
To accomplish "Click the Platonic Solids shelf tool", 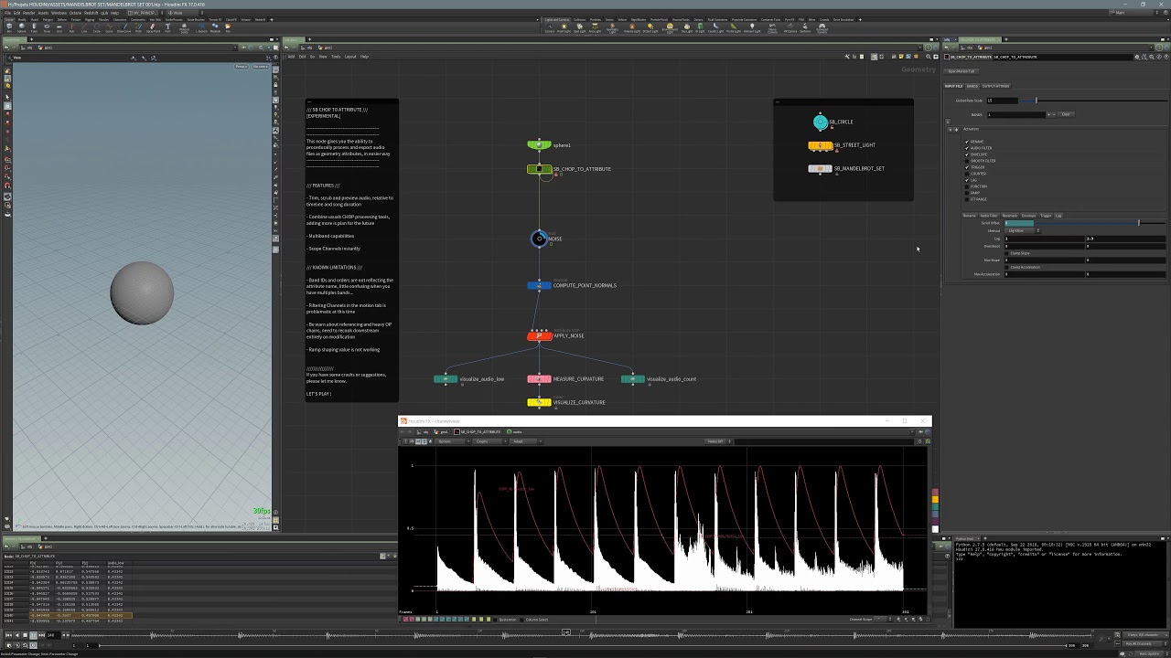I will pyautogui.click(x=184, y=27).
